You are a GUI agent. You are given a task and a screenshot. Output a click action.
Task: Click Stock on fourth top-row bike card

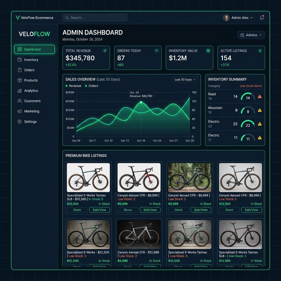[x=229, y=210]
